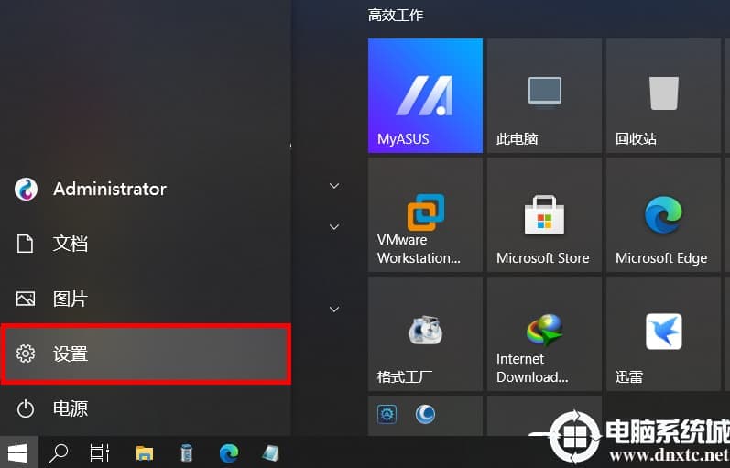Launch the VMware Workstation tile

coord(425,214)
